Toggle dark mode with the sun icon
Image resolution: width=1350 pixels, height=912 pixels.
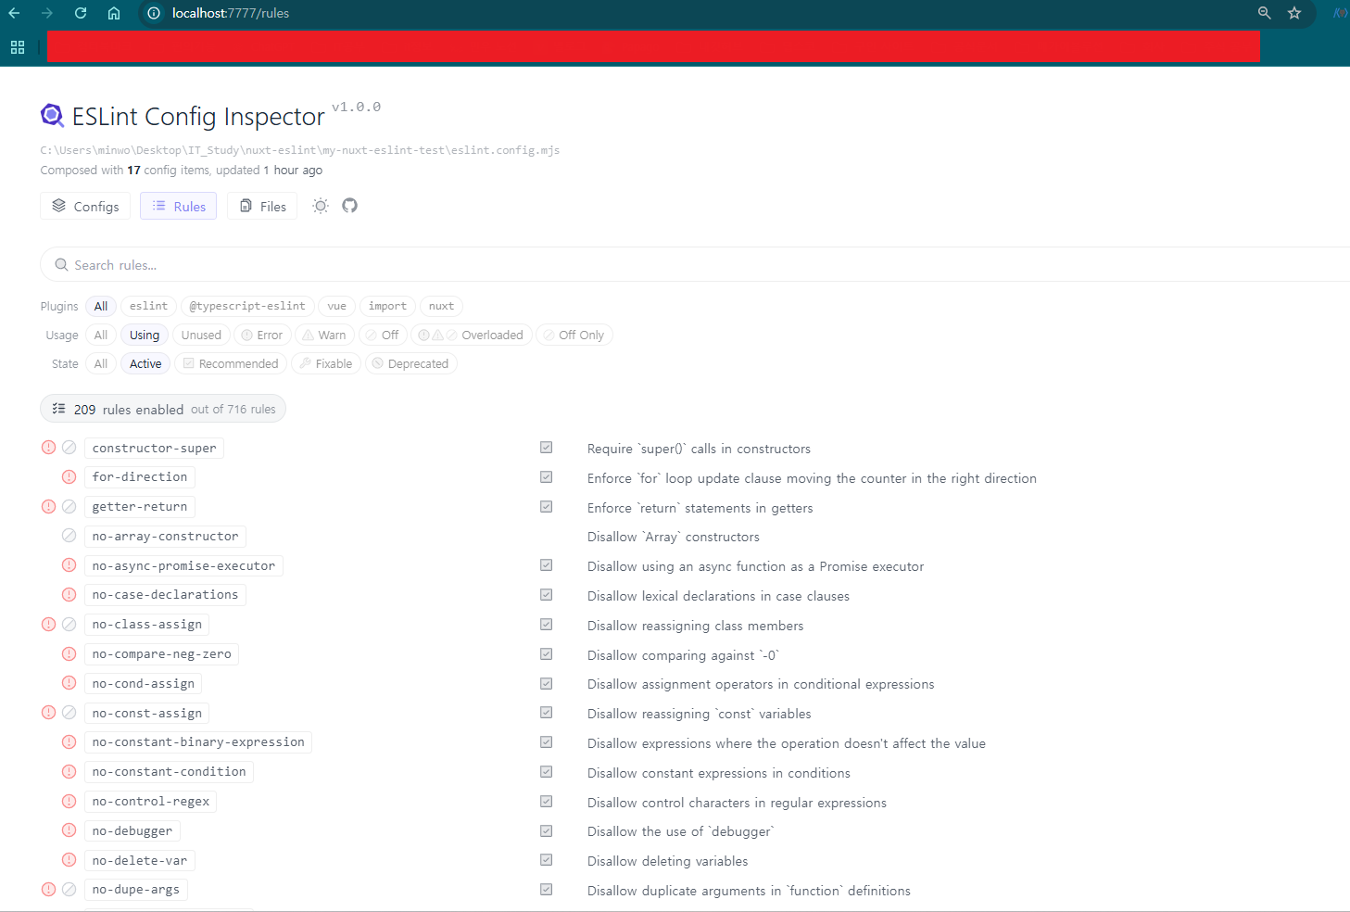click(x=321, y=206)
